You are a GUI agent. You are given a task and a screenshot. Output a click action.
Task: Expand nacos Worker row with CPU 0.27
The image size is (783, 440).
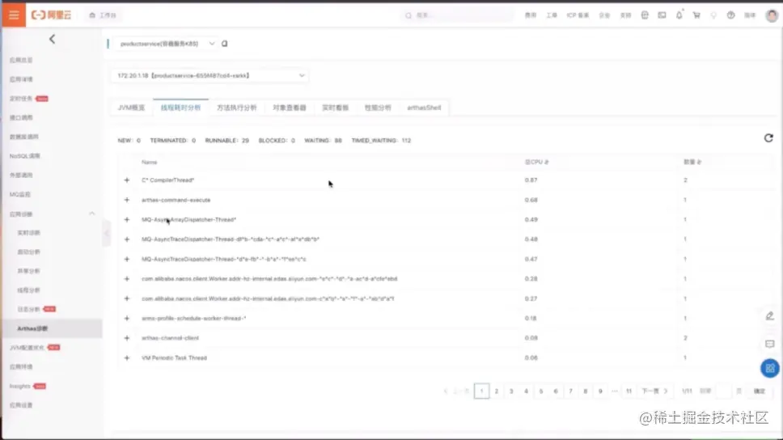tap(127, 298)
